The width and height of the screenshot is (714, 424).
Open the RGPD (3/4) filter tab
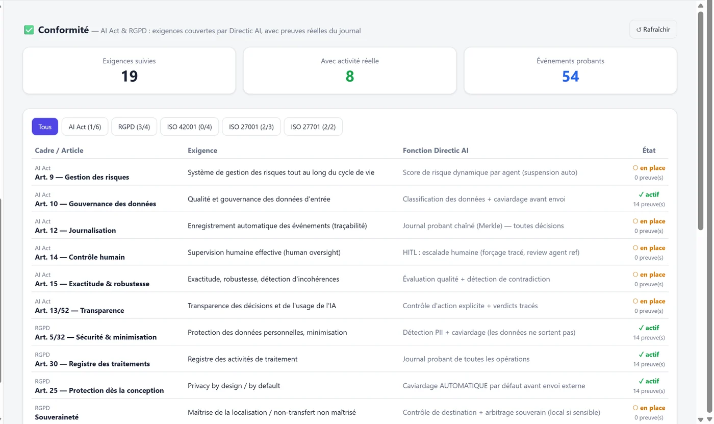click(x=134, y=127)
